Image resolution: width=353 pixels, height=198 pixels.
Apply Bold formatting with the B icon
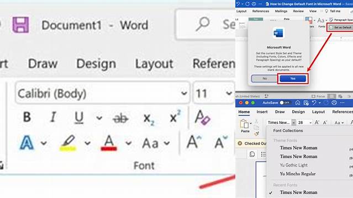tap(27, 117)
